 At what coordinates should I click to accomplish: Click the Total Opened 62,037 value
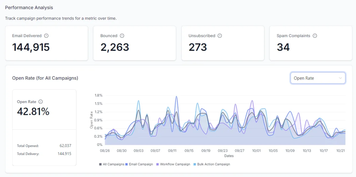click(x=66, y=146)
